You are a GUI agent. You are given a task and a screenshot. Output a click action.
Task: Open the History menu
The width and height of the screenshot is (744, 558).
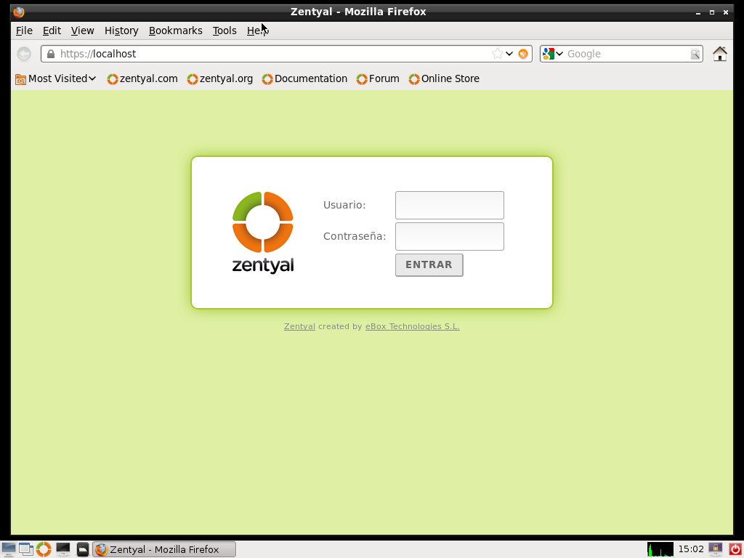[121, 31]
